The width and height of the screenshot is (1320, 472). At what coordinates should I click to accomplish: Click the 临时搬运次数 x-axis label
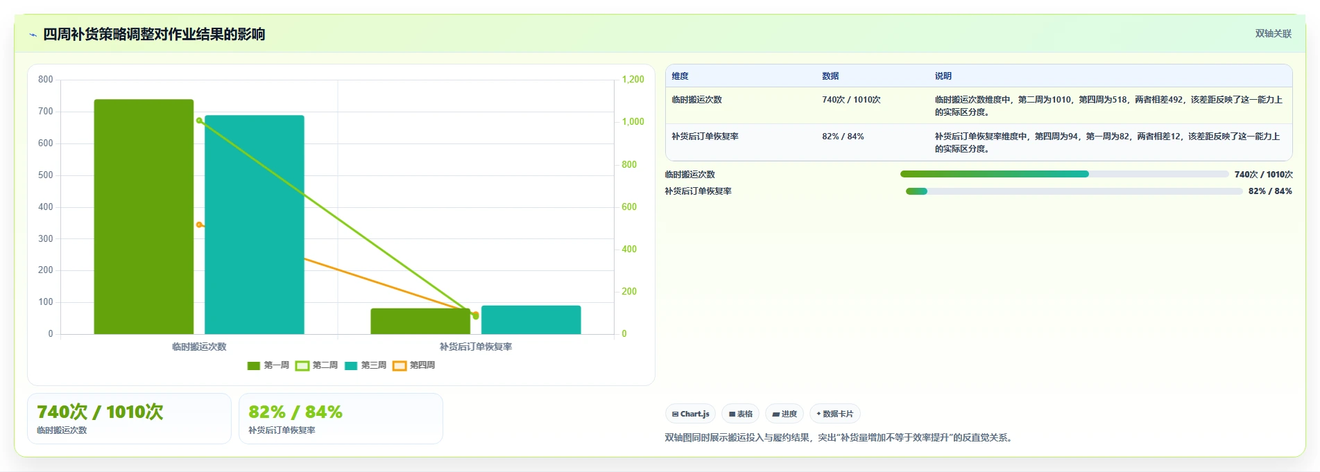pyautogui.click(x=199, y=347)
